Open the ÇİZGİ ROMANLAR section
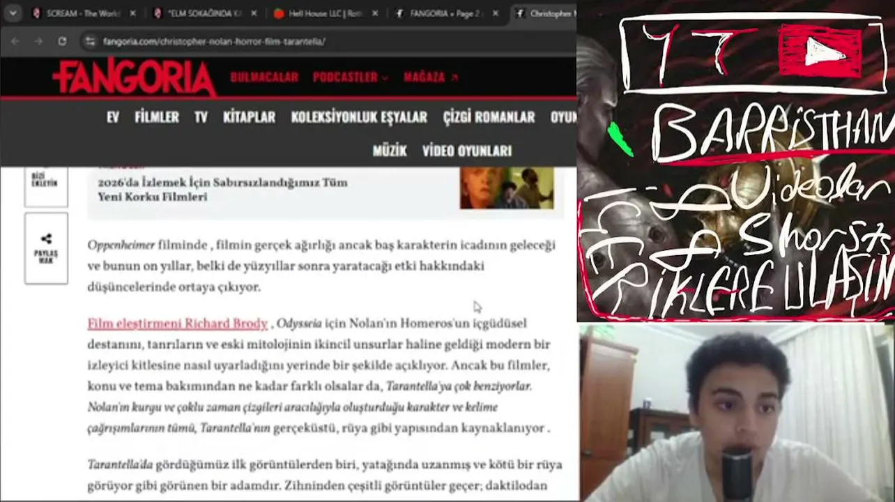This screenshot has width=895, height=502. 489,117
